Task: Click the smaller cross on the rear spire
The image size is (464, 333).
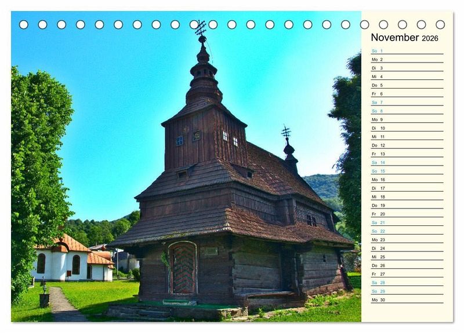Action: pyautogui.click(x=285, y=132)
